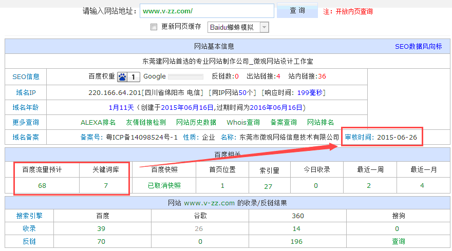Click the 360 反链 value 196
The image size is (452, 251).
(x=296, y=241)
